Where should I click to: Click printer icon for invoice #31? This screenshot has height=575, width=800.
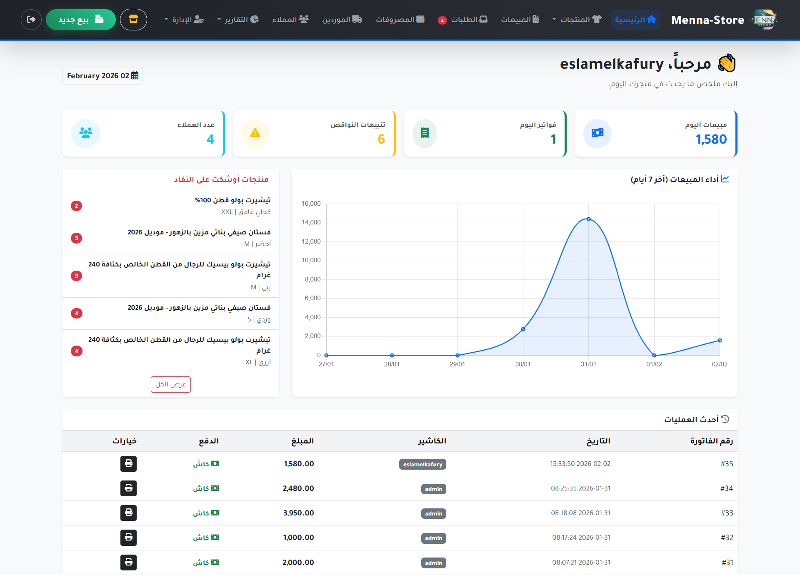128,562
